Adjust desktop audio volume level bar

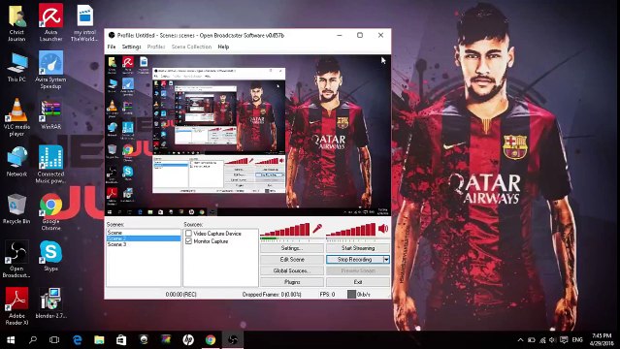click(x=351, y=230)
